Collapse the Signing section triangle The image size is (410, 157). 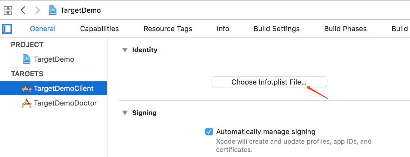tap(124, 113)
